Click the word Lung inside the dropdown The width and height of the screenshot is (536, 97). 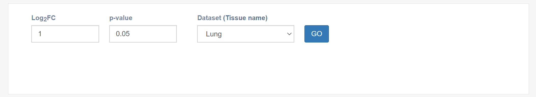(x=214, y=34)
